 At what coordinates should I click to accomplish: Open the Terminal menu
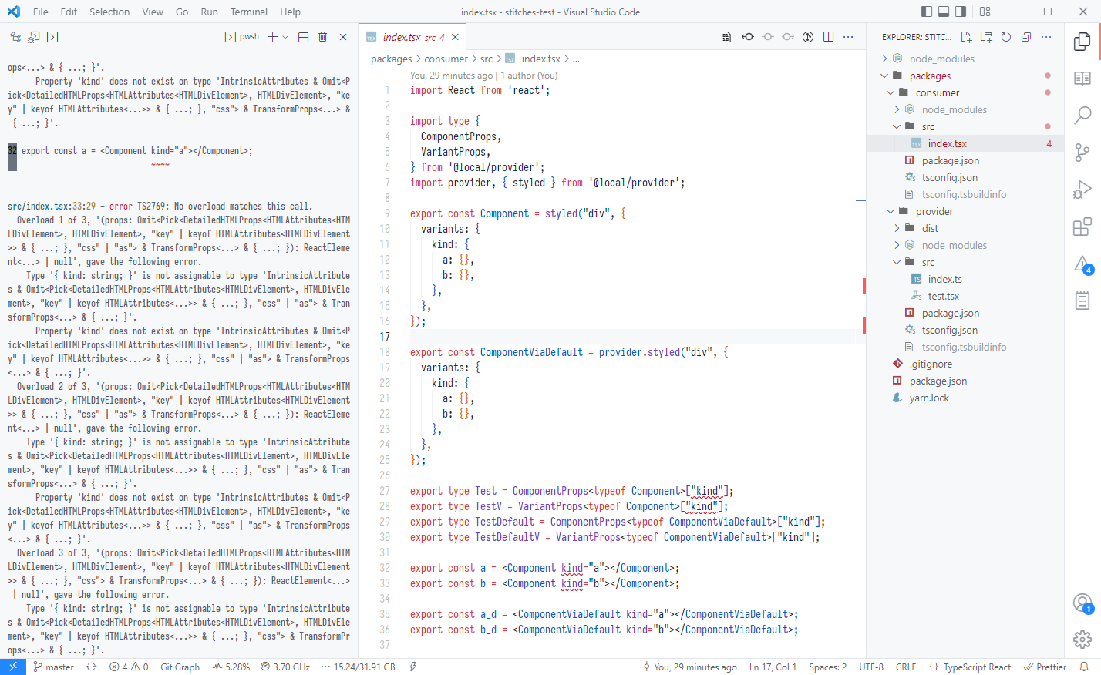coord(249,12)
